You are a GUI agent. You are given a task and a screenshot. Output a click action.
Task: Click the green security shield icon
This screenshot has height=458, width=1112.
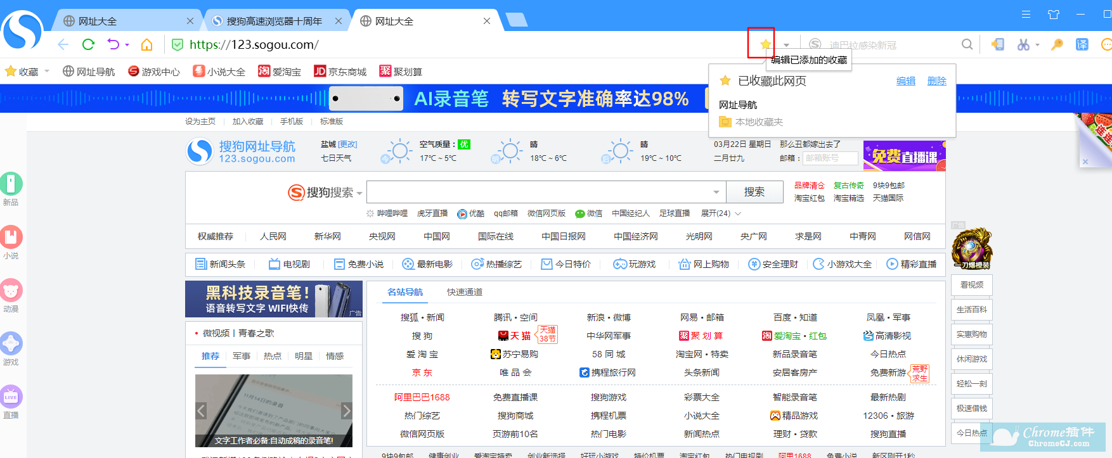click(x=178, y=44)
